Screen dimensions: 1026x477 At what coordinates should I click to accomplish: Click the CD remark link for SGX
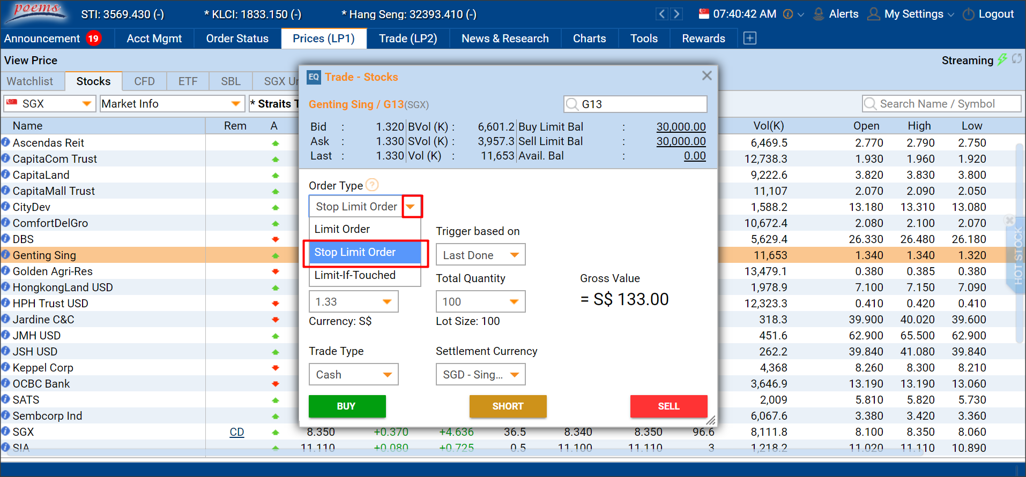[x=236, y=432]
